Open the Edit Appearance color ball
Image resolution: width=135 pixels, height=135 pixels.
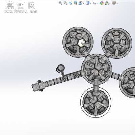pyautogui.click(x=102, y=3)
